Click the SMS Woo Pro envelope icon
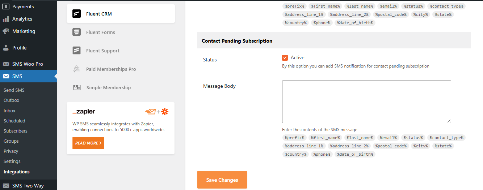This screenshot has width=483, height=190. pyautogui.click(x=6, y=64)
